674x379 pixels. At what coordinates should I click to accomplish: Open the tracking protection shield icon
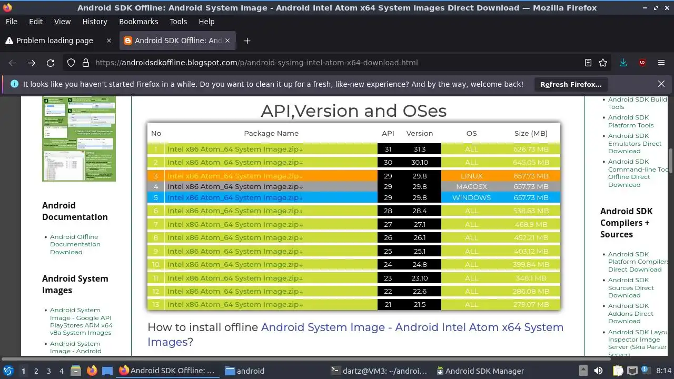point(71,63)
